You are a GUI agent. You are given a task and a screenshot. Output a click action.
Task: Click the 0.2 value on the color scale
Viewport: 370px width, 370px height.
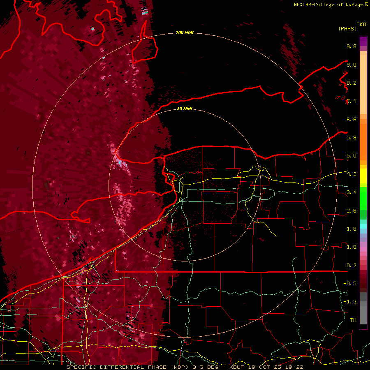pyautogui.click(x=351, y=266)
